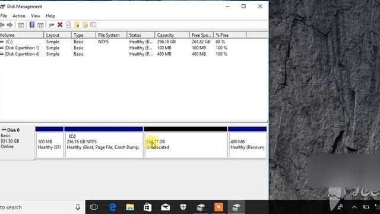Viewport: 380px width, 214px height.
Task: Click the 296.16 GB capacity cell
Action: click(x=166, y=42)
